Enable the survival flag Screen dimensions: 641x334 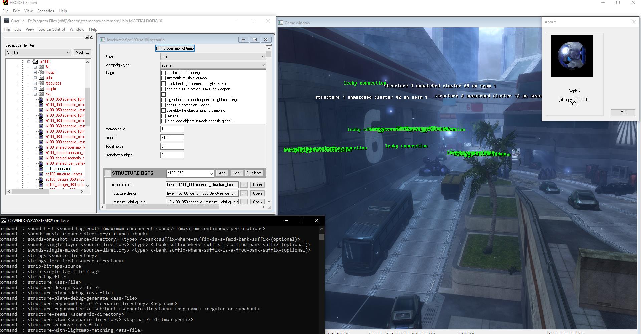[x=164, y=116]
